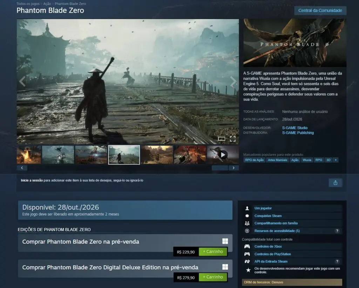Select the golden battlefield thumbnail
This screenshot has height=288, width=359.
click(x=157, y=155)
